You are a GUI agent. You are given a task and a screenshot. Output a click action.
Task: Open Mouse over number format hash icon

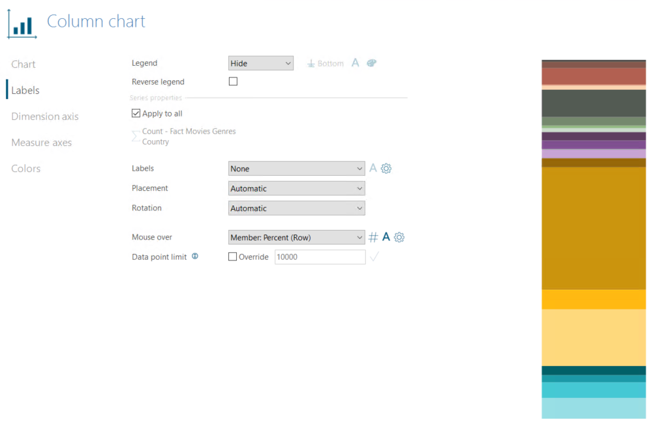(373, 237)
